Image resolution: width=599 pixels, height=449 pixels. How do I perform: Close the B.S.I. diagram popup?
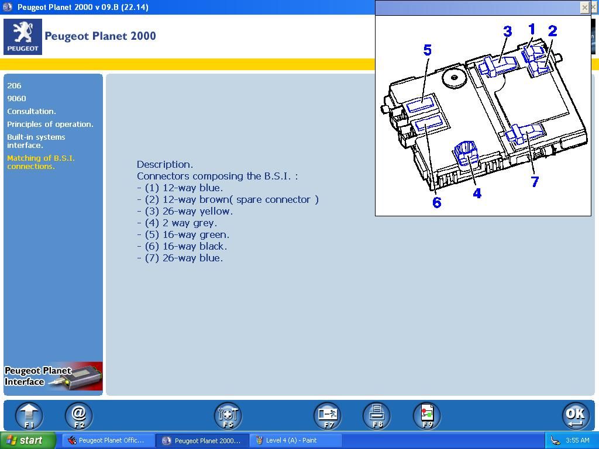pyautogui.click(x=584, y=7)
